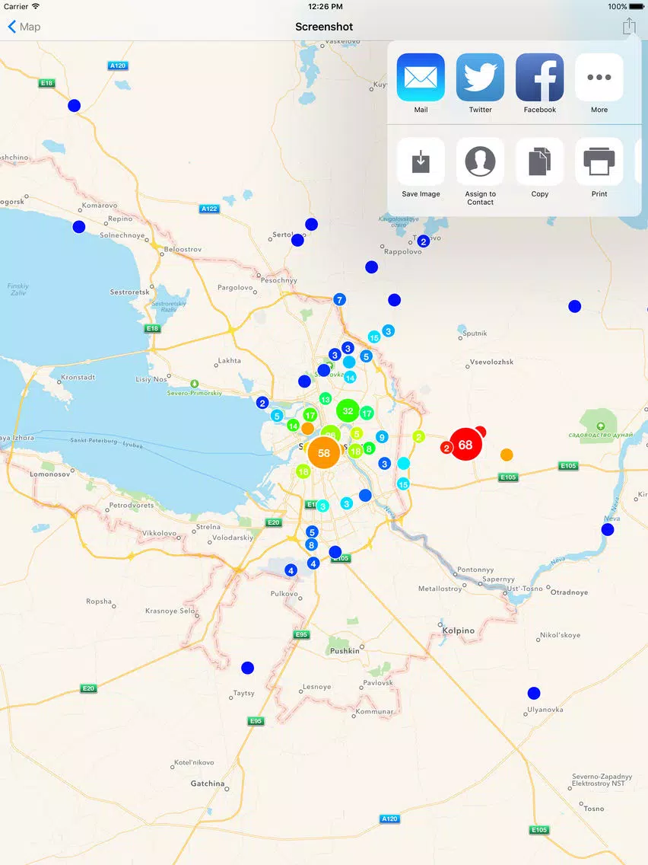The image size is (648, 865).
Task: Print the screenshot
Action: [x=599, y=161]
